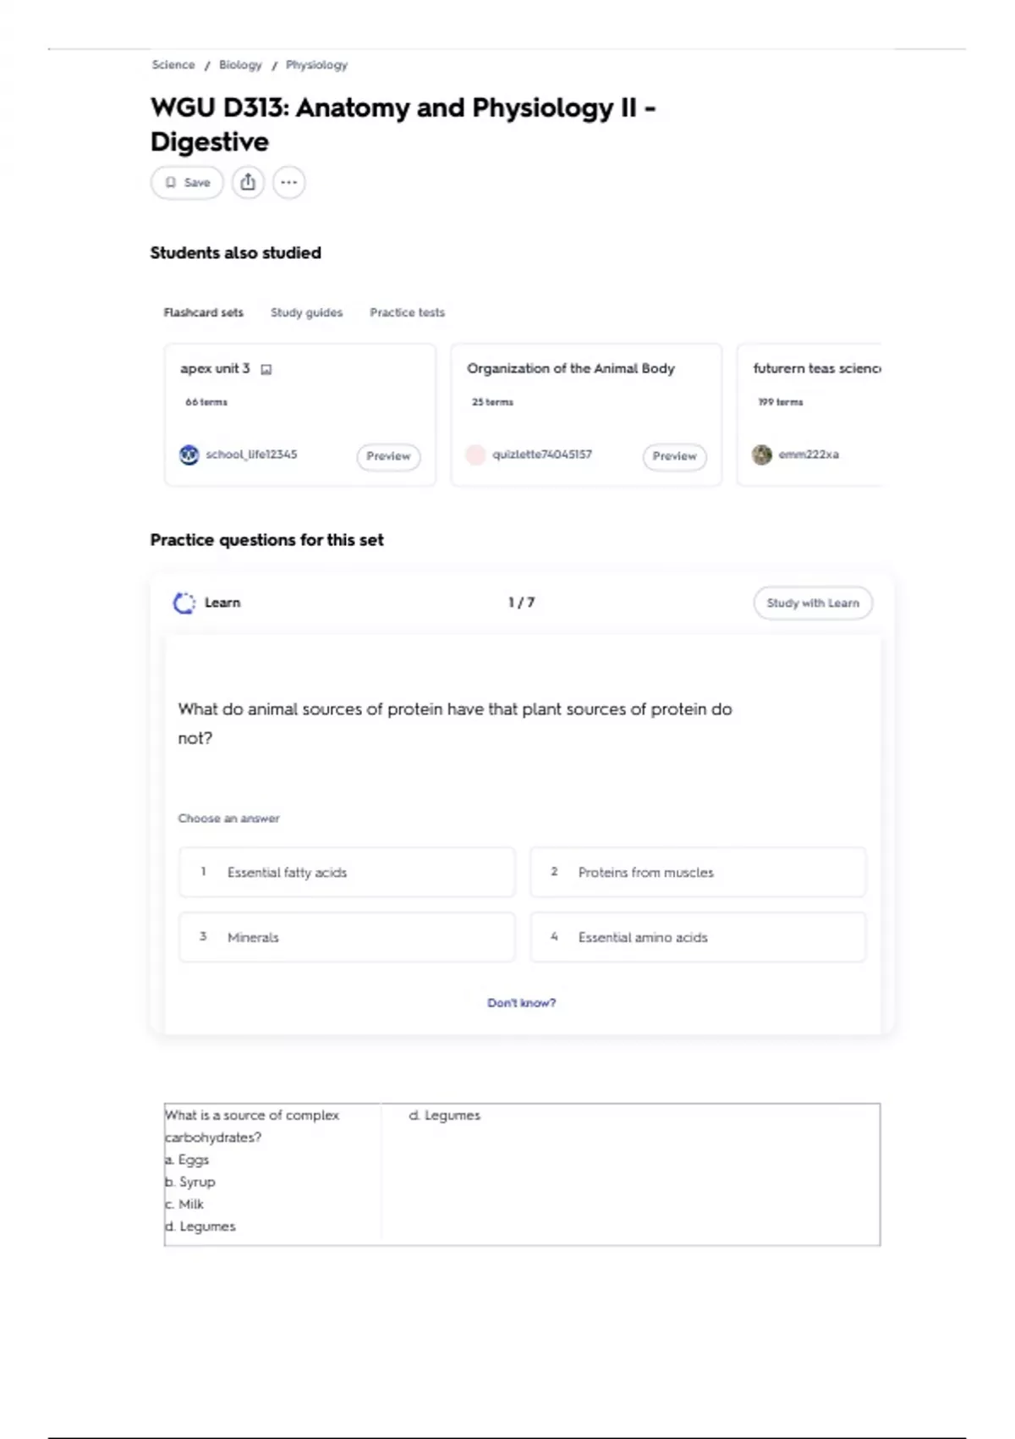This screenshot has width=1015, height=1439.
Task: Choose answer Essential amino acids
Action: tap(698, 937)
